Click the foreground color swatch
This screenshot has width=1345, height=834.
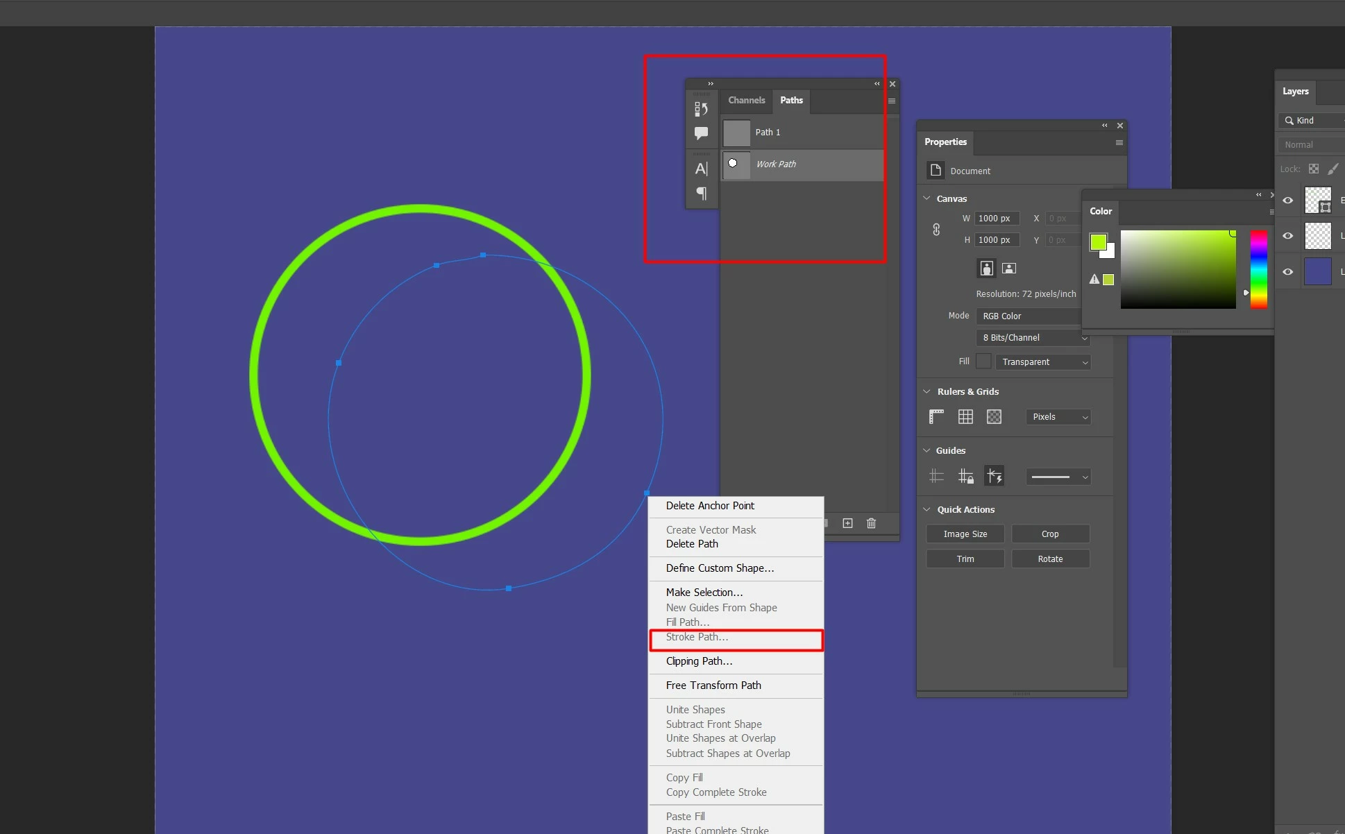[x=1098, y=241]
